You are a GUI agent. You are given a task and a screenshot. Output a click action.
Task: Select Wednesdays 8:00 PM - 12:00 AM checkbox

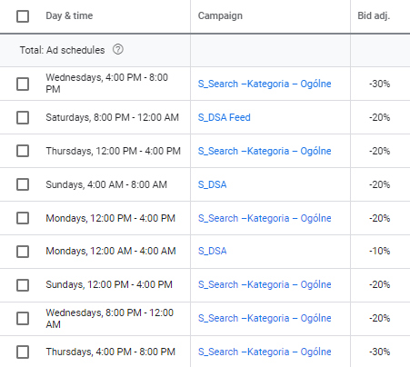pos(23,319)
